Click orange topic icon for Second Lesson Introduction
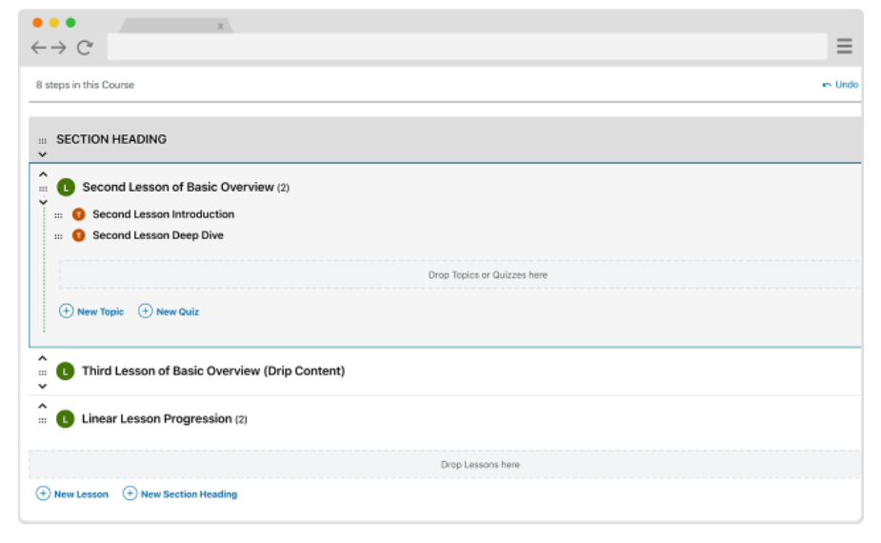The image size is (881, 543). pos(78,214)
